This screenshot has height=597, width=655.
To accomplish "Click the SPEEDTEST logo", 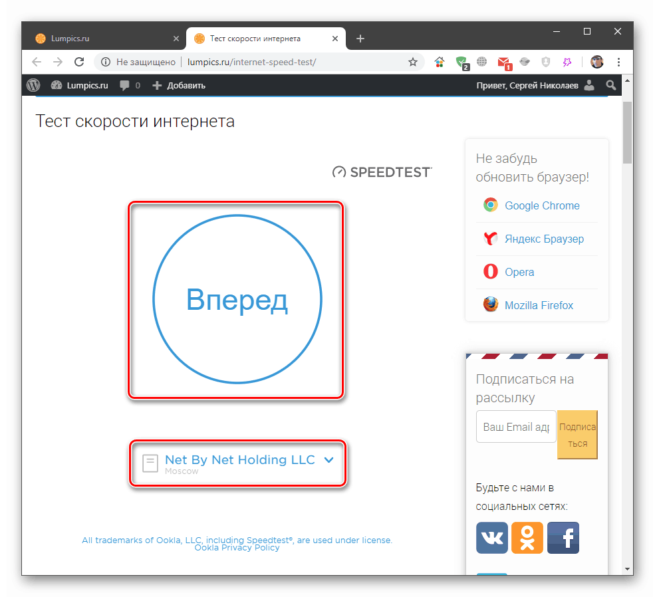I will click(x=382, y=172).
